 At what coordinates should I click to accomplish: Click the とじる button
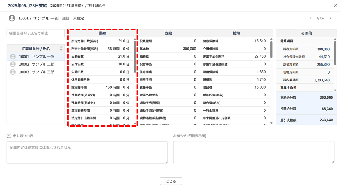pyautogui.click(x=171, y=181)
